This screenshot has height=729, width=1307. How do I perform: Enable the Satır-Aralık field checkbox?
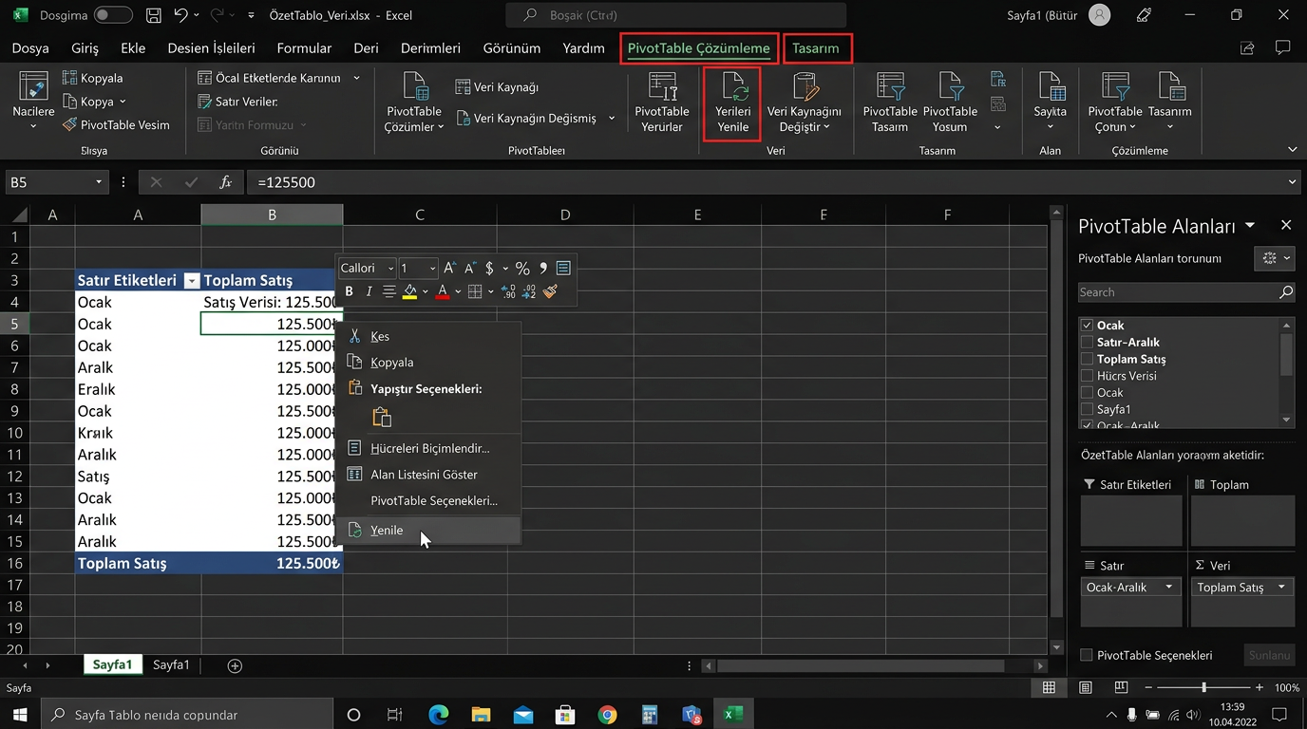tap(1088, 342)
